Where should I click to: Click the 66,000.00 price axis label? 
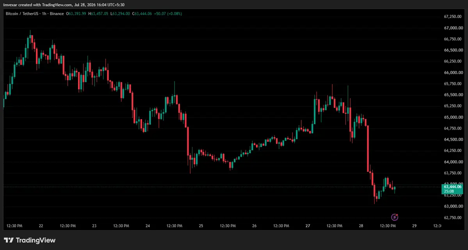coord(453,72)
